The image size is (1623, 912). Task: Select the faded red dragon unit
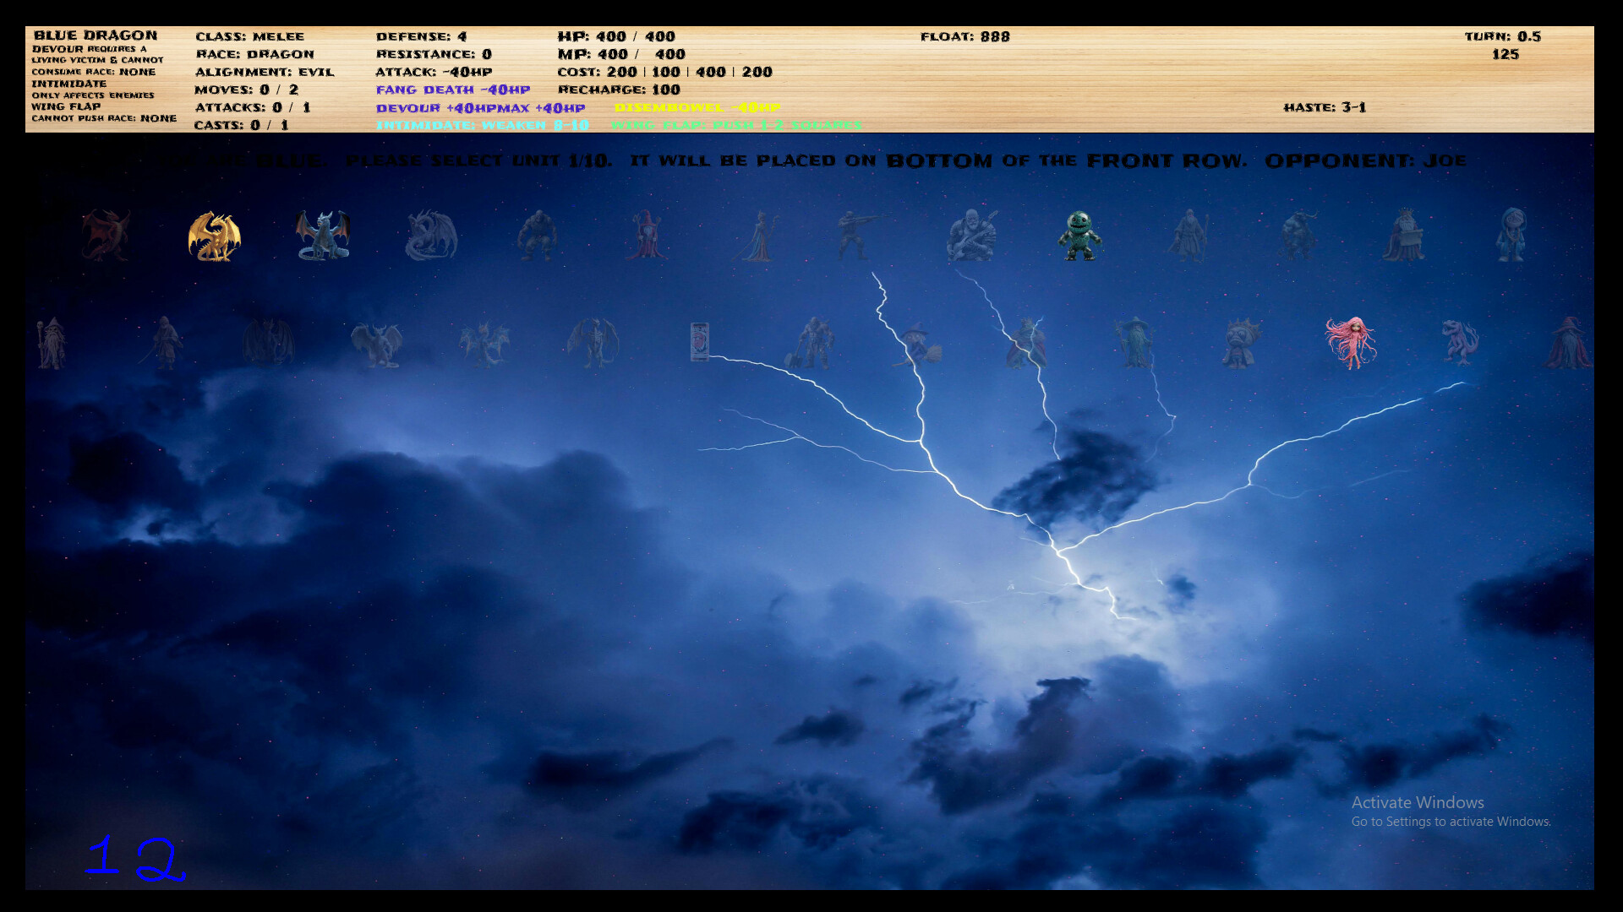106,235
